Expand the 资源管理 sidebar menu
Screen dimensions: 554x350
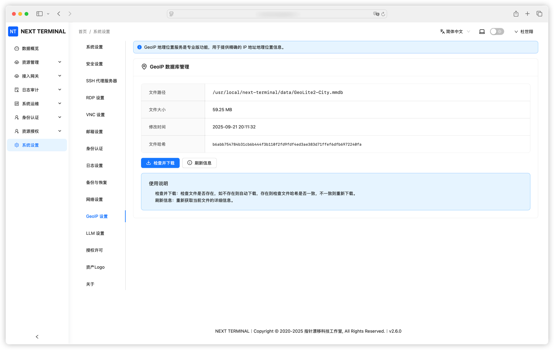pyautogui.click(x=37, y=62)
